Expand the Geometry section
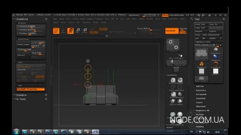 click(x=201, y=90)
